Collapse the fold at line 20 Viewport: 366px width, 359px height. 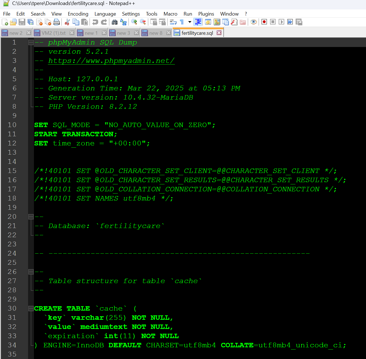tap(31, 216)
